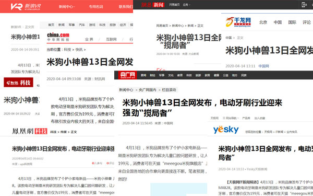Viewport: 313px width, 196px height.
Task: Open 网易首页 link in the NetEase top bar
Action: pos(174,5)
